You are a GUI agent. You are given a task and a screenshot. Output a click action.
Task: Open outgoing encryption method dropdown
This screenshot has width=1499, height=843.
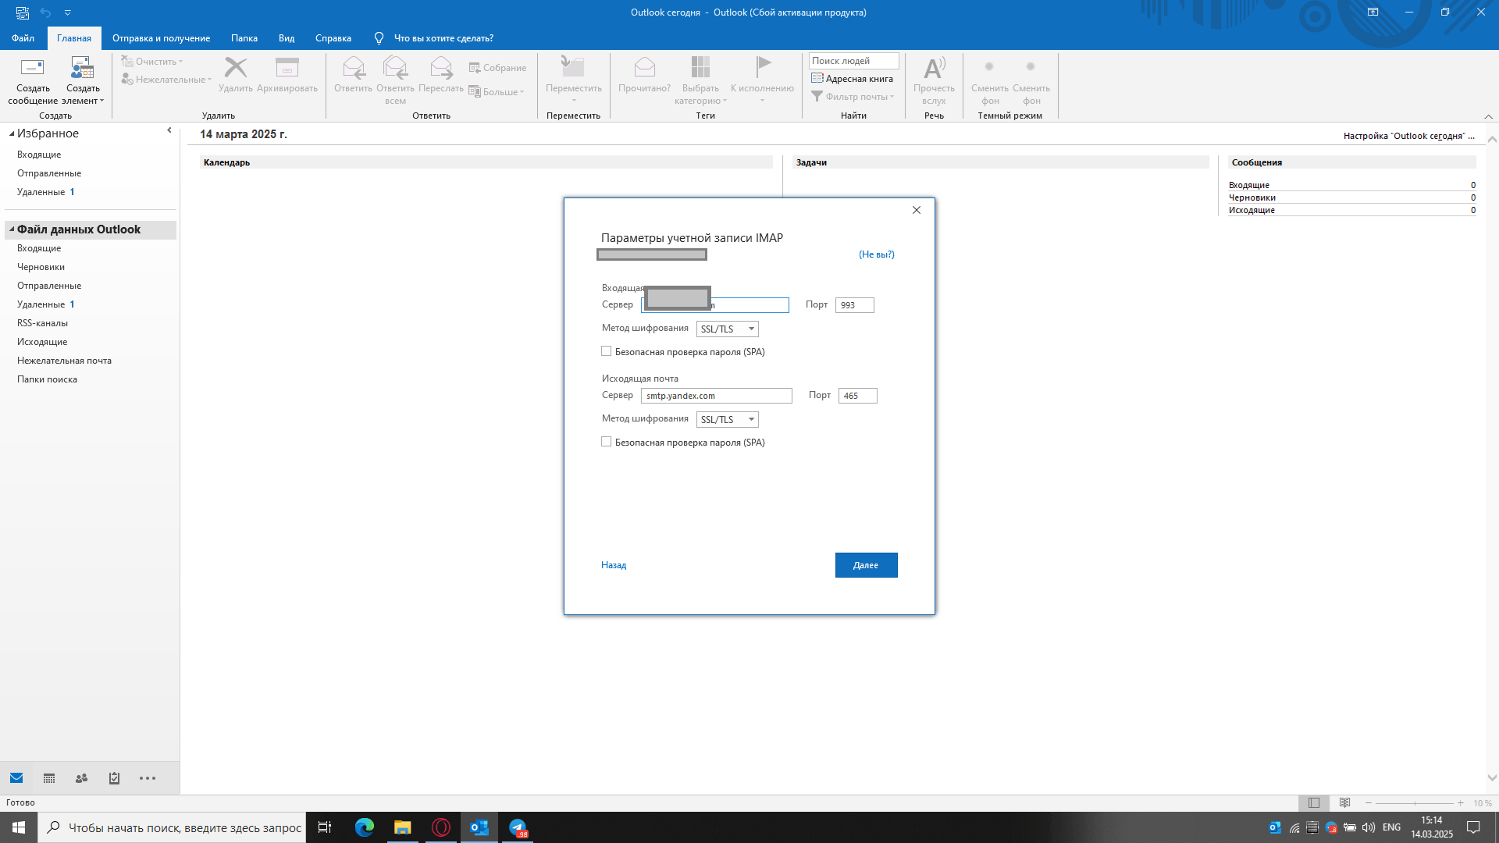[728, 420]
